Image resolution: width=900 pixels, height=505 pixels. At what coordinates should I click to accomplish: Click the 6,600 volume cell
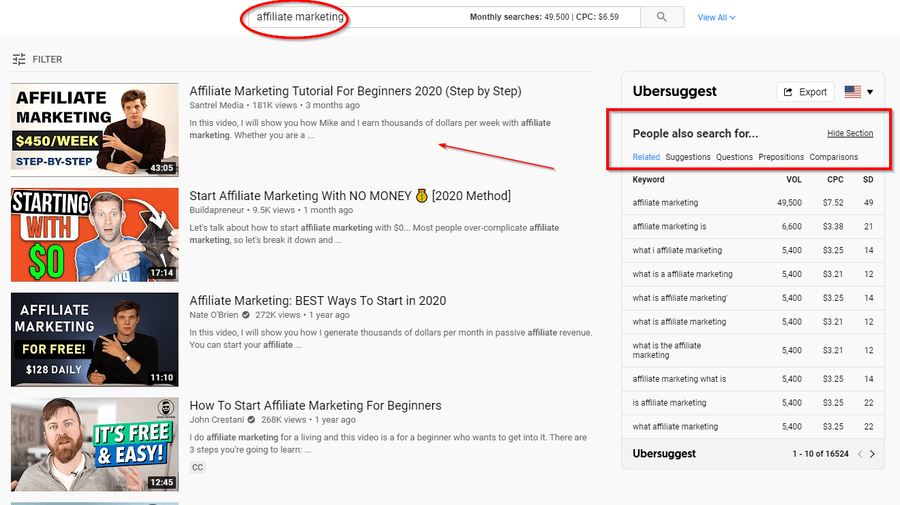coord(792,227)
